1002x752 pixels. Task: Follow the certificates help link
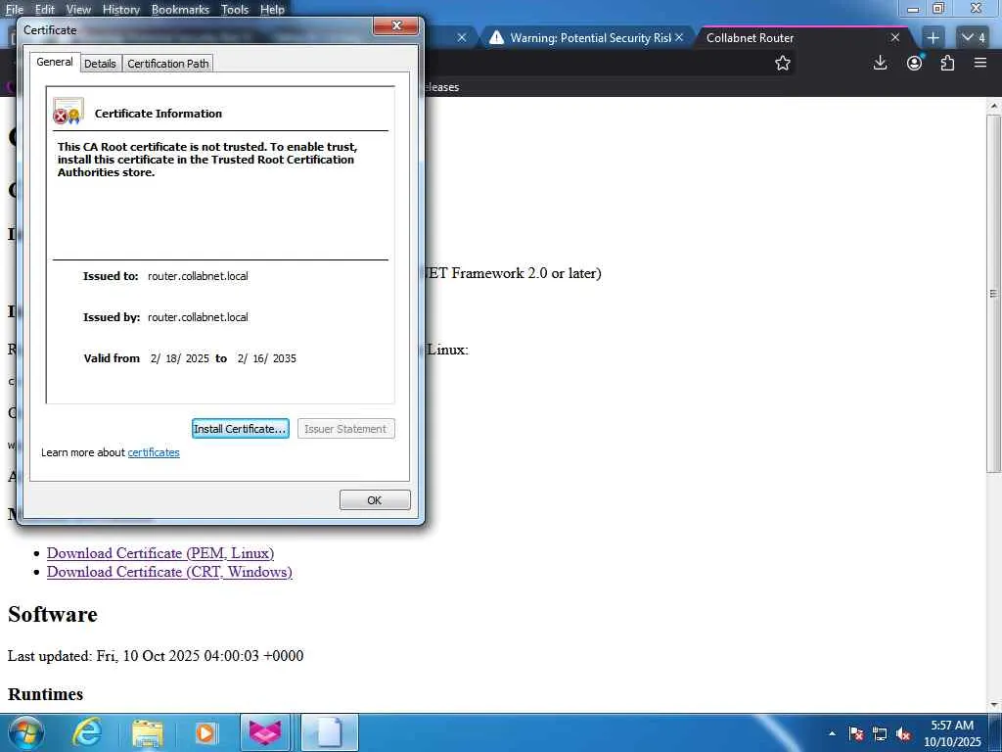(x=154, y=452)
